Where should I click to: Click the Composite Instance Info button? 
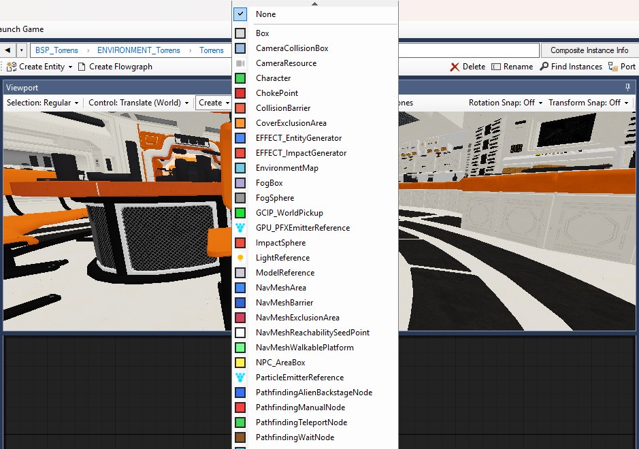[589, 50]
